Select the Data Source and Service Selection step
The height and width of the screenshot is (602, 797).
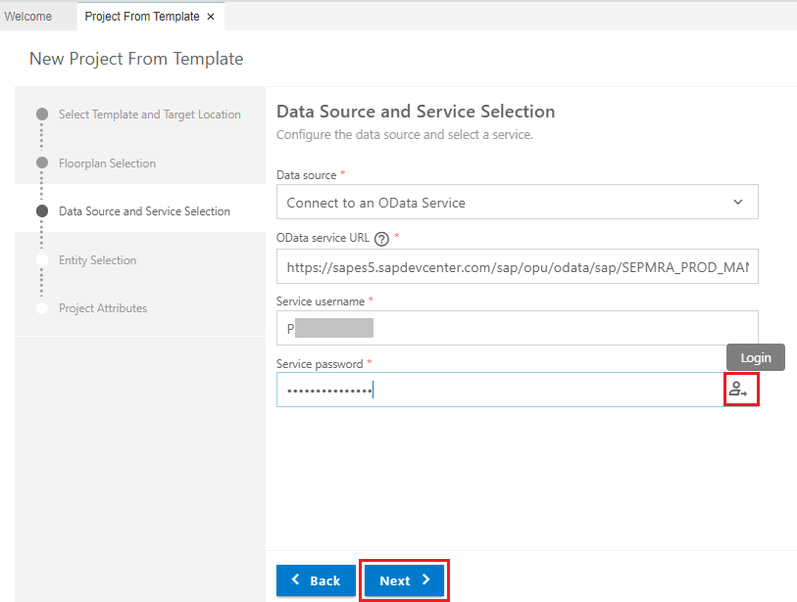tap(143, 210)
